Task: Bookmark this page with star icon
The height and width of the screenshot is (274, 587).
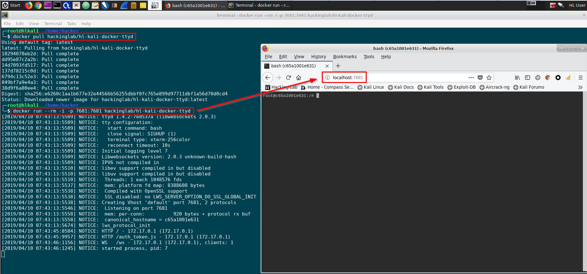Action: 489,78
